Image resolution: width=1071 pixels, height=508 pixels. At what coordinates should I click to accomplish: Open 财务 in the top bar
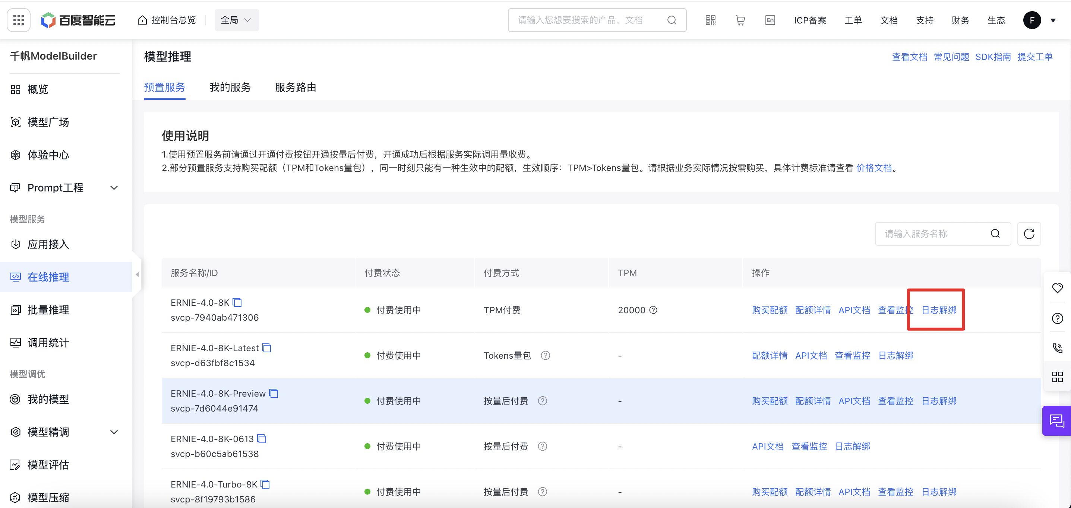[x=960, y=20]
